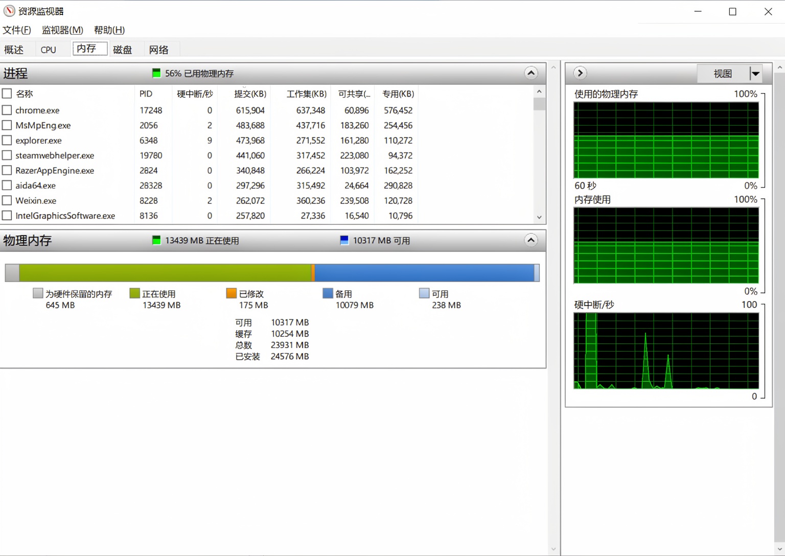Viewport: 785px width, 556px height.
Task: Collapse the 物理内存 section arrow
Action: coord(531,240)
